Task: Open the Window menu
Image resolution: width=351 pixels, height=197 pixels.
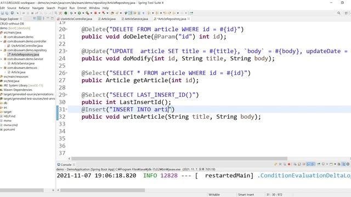Action: (94, 8)
